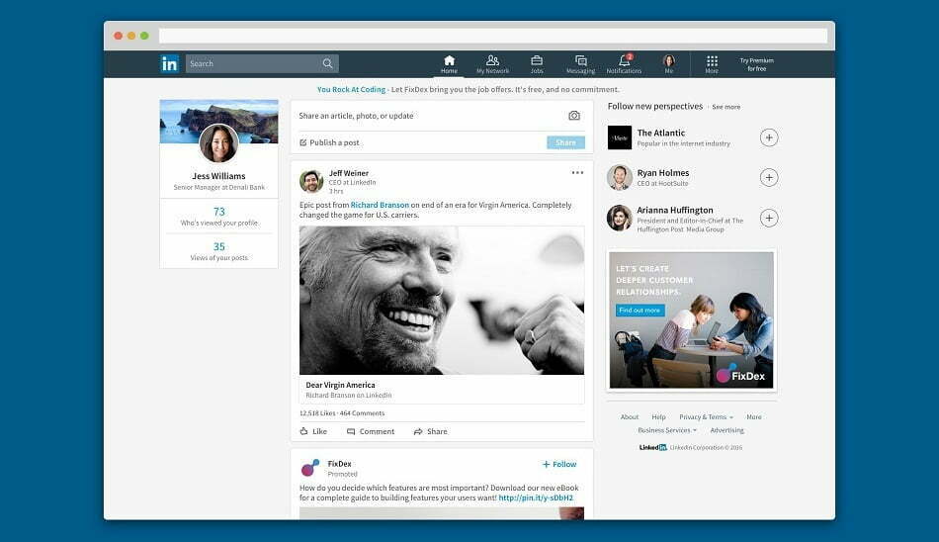The height and width of the screenshot is (542, 939).
Task: Open Messaging
Action: (580, 64)
